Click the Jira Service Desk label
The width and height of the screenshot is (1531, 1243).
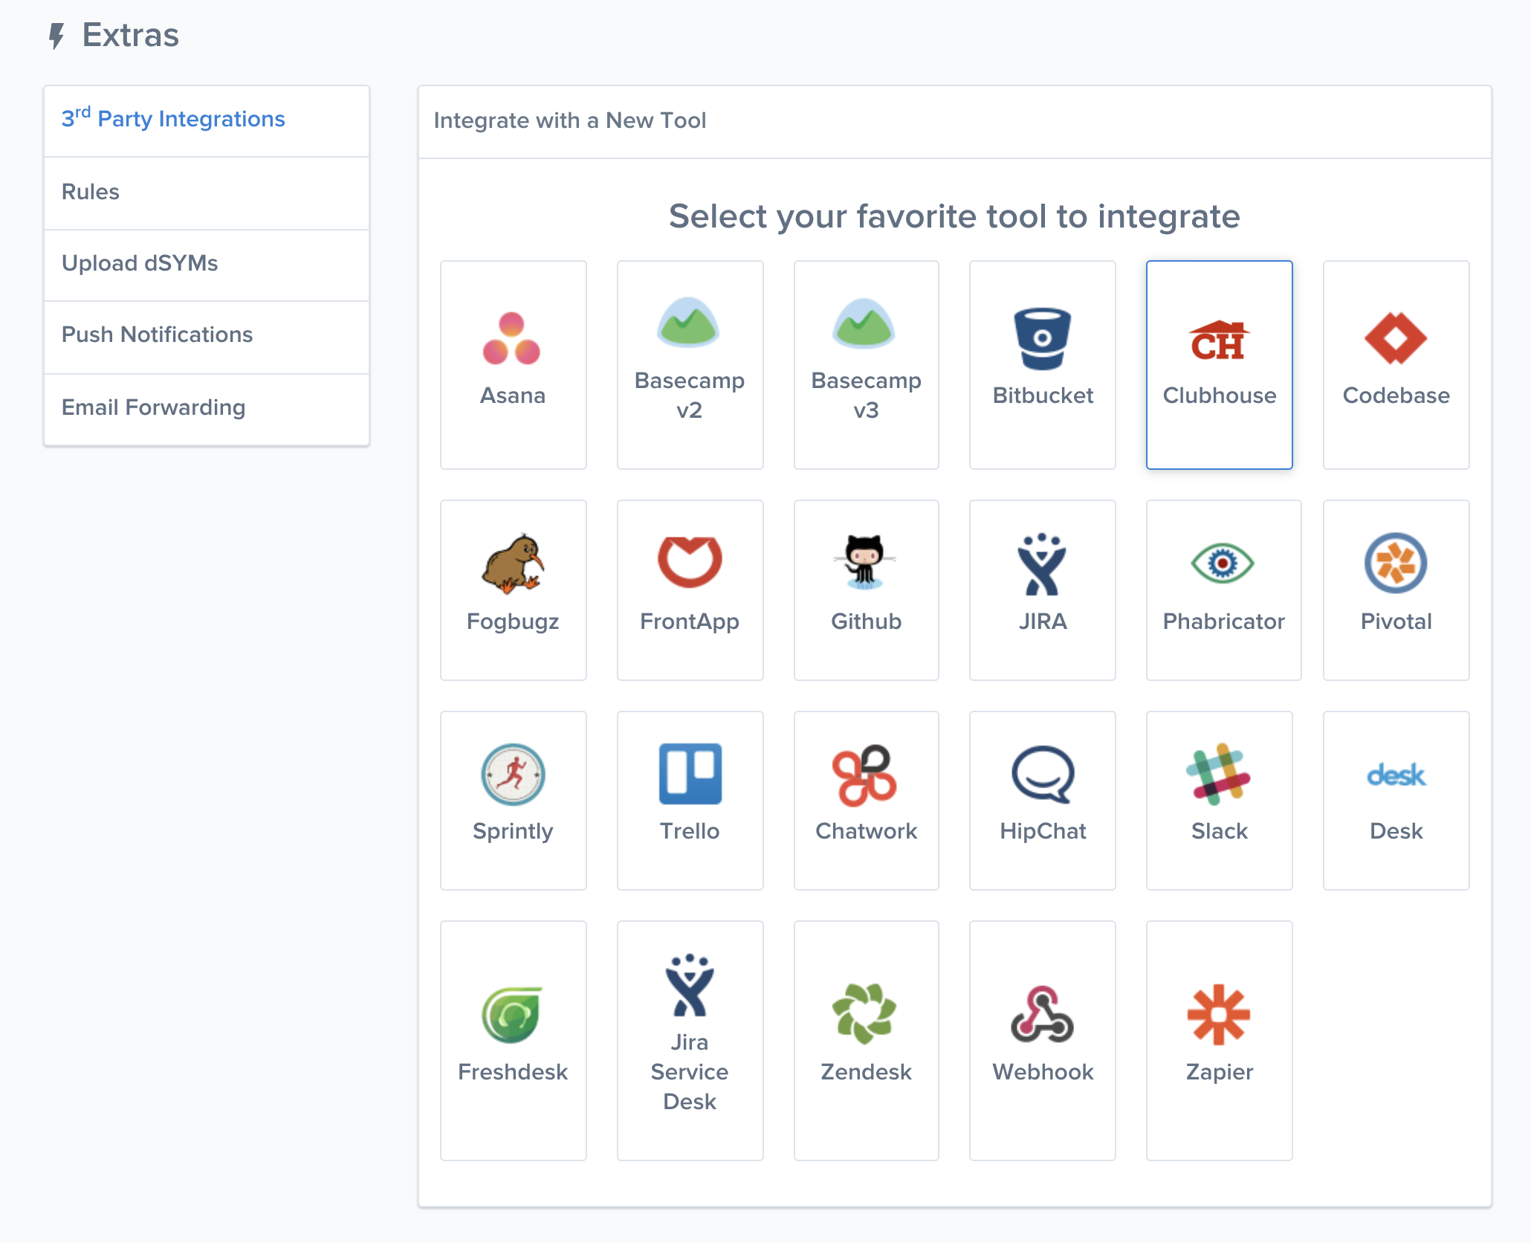(x=689, y=1072)
